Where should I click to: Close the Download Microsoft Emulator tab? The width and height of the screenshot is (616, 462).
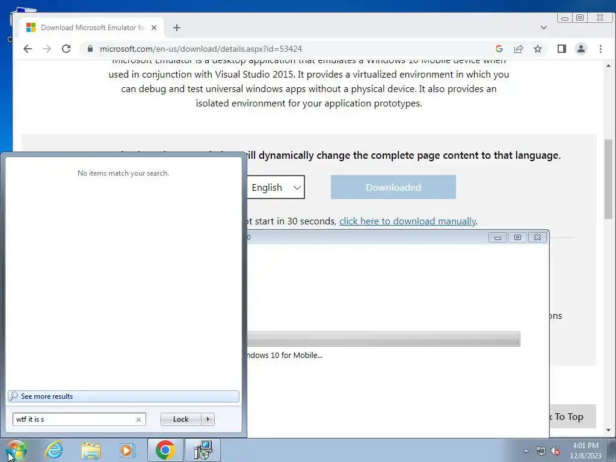coord(154,28)
